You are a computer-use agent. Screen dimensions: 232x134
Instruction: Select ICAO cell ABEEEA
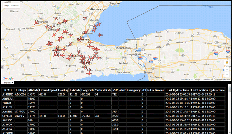click(8, 99)
